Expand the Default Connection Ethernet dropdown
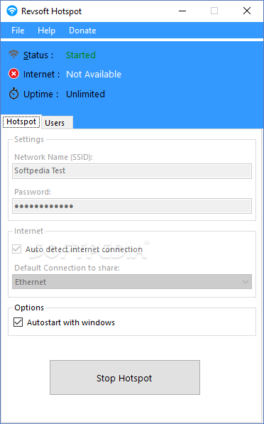264x424 pixels. point(132,282)
